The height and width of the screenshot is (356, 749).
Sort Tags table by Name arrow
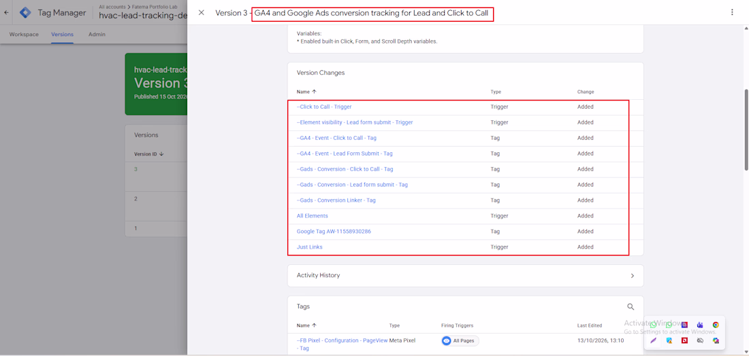pos(314,325)
